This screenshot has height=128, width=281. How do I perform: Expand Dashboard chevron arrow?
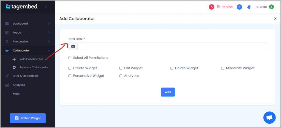click(x=49, y=24)
